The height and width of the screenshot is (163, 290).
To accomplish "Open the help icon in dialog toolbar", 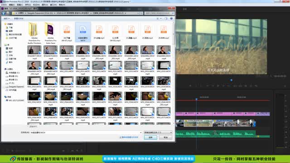I will [171, 19].
